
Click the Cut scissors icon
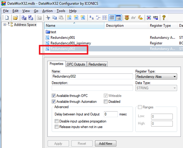pyautogui.click(x=48, y=18)
